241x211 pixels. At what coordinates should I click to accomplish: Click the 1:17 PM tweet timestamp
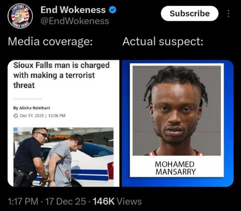tap(23, 201)
